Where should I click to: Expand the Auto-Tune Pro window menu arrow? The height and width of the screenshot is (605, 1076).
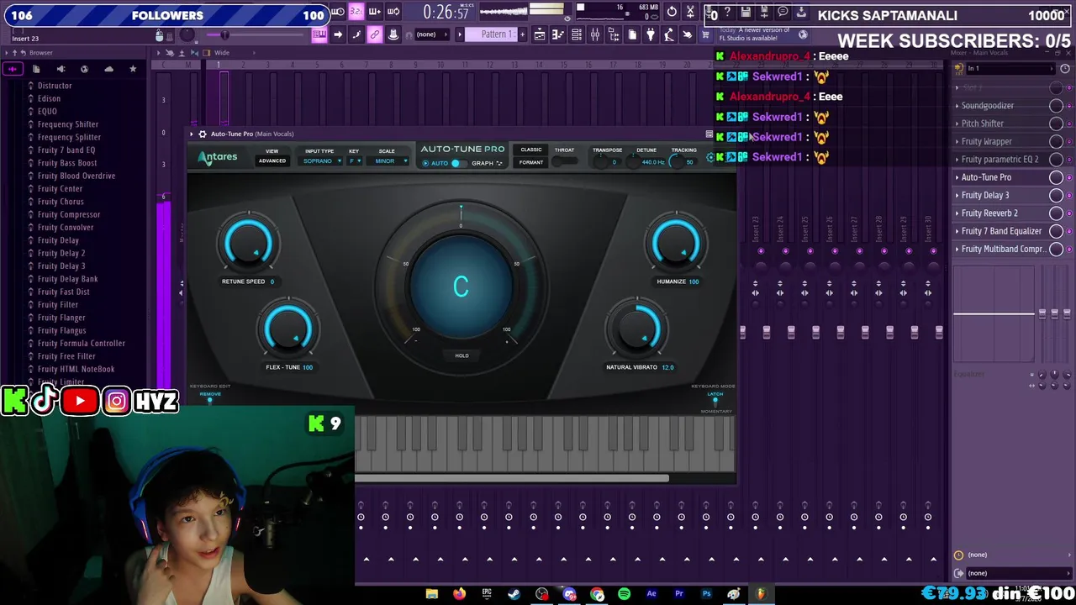coord(192,134)
